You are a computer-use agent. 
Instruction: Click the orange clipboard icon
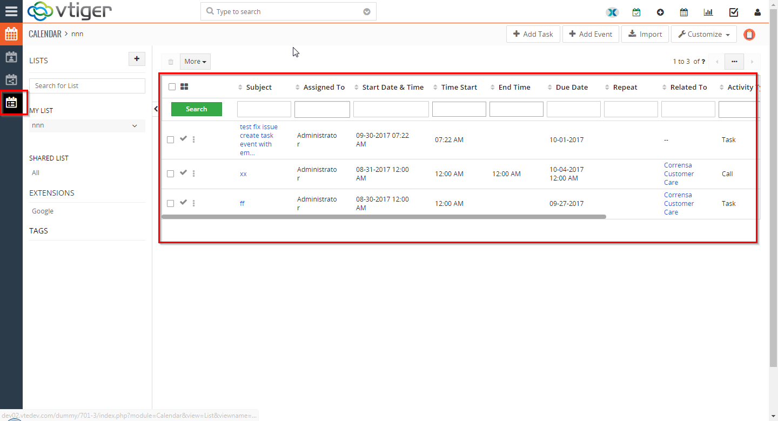tap(749, 35)
